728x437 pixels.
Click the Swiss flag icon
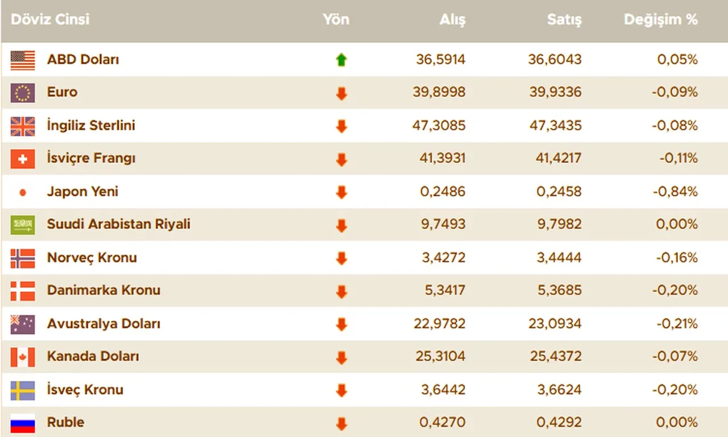pos(23,159)
